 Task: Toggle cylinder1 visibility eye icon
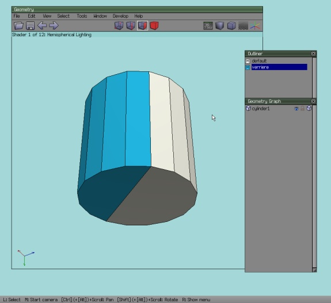[x=296, y=109]
